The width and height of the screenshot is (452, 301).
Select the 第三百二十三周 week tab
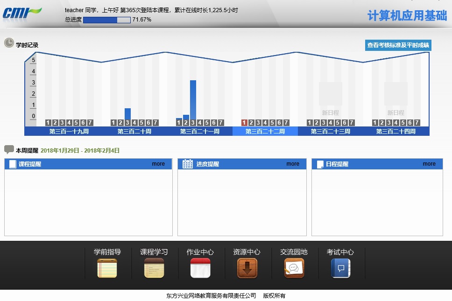[x=331, y=131]
